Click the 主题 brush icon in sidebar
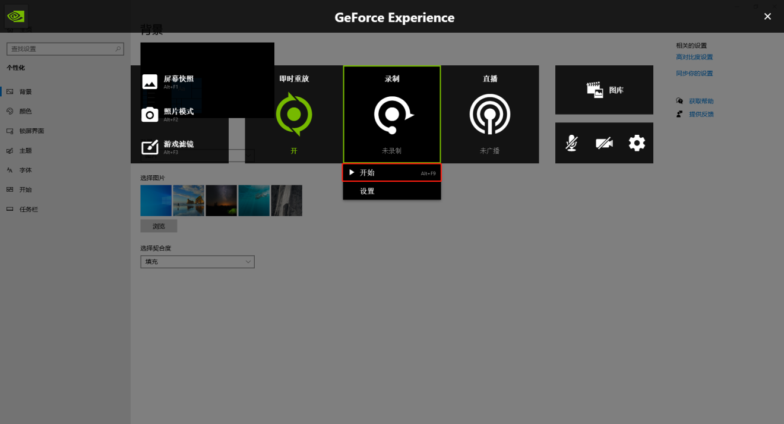This screenshot has height=424, width=784. coord(10,150)
